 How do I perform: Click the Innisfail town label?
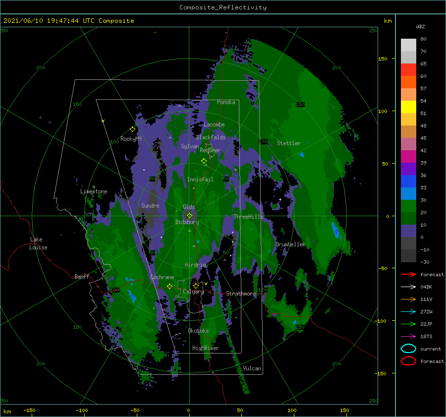tap(200, 179)
